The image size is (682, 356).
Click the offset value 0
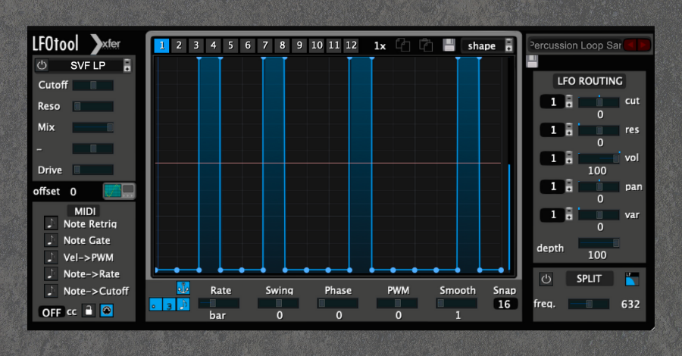tap(73, 192)
